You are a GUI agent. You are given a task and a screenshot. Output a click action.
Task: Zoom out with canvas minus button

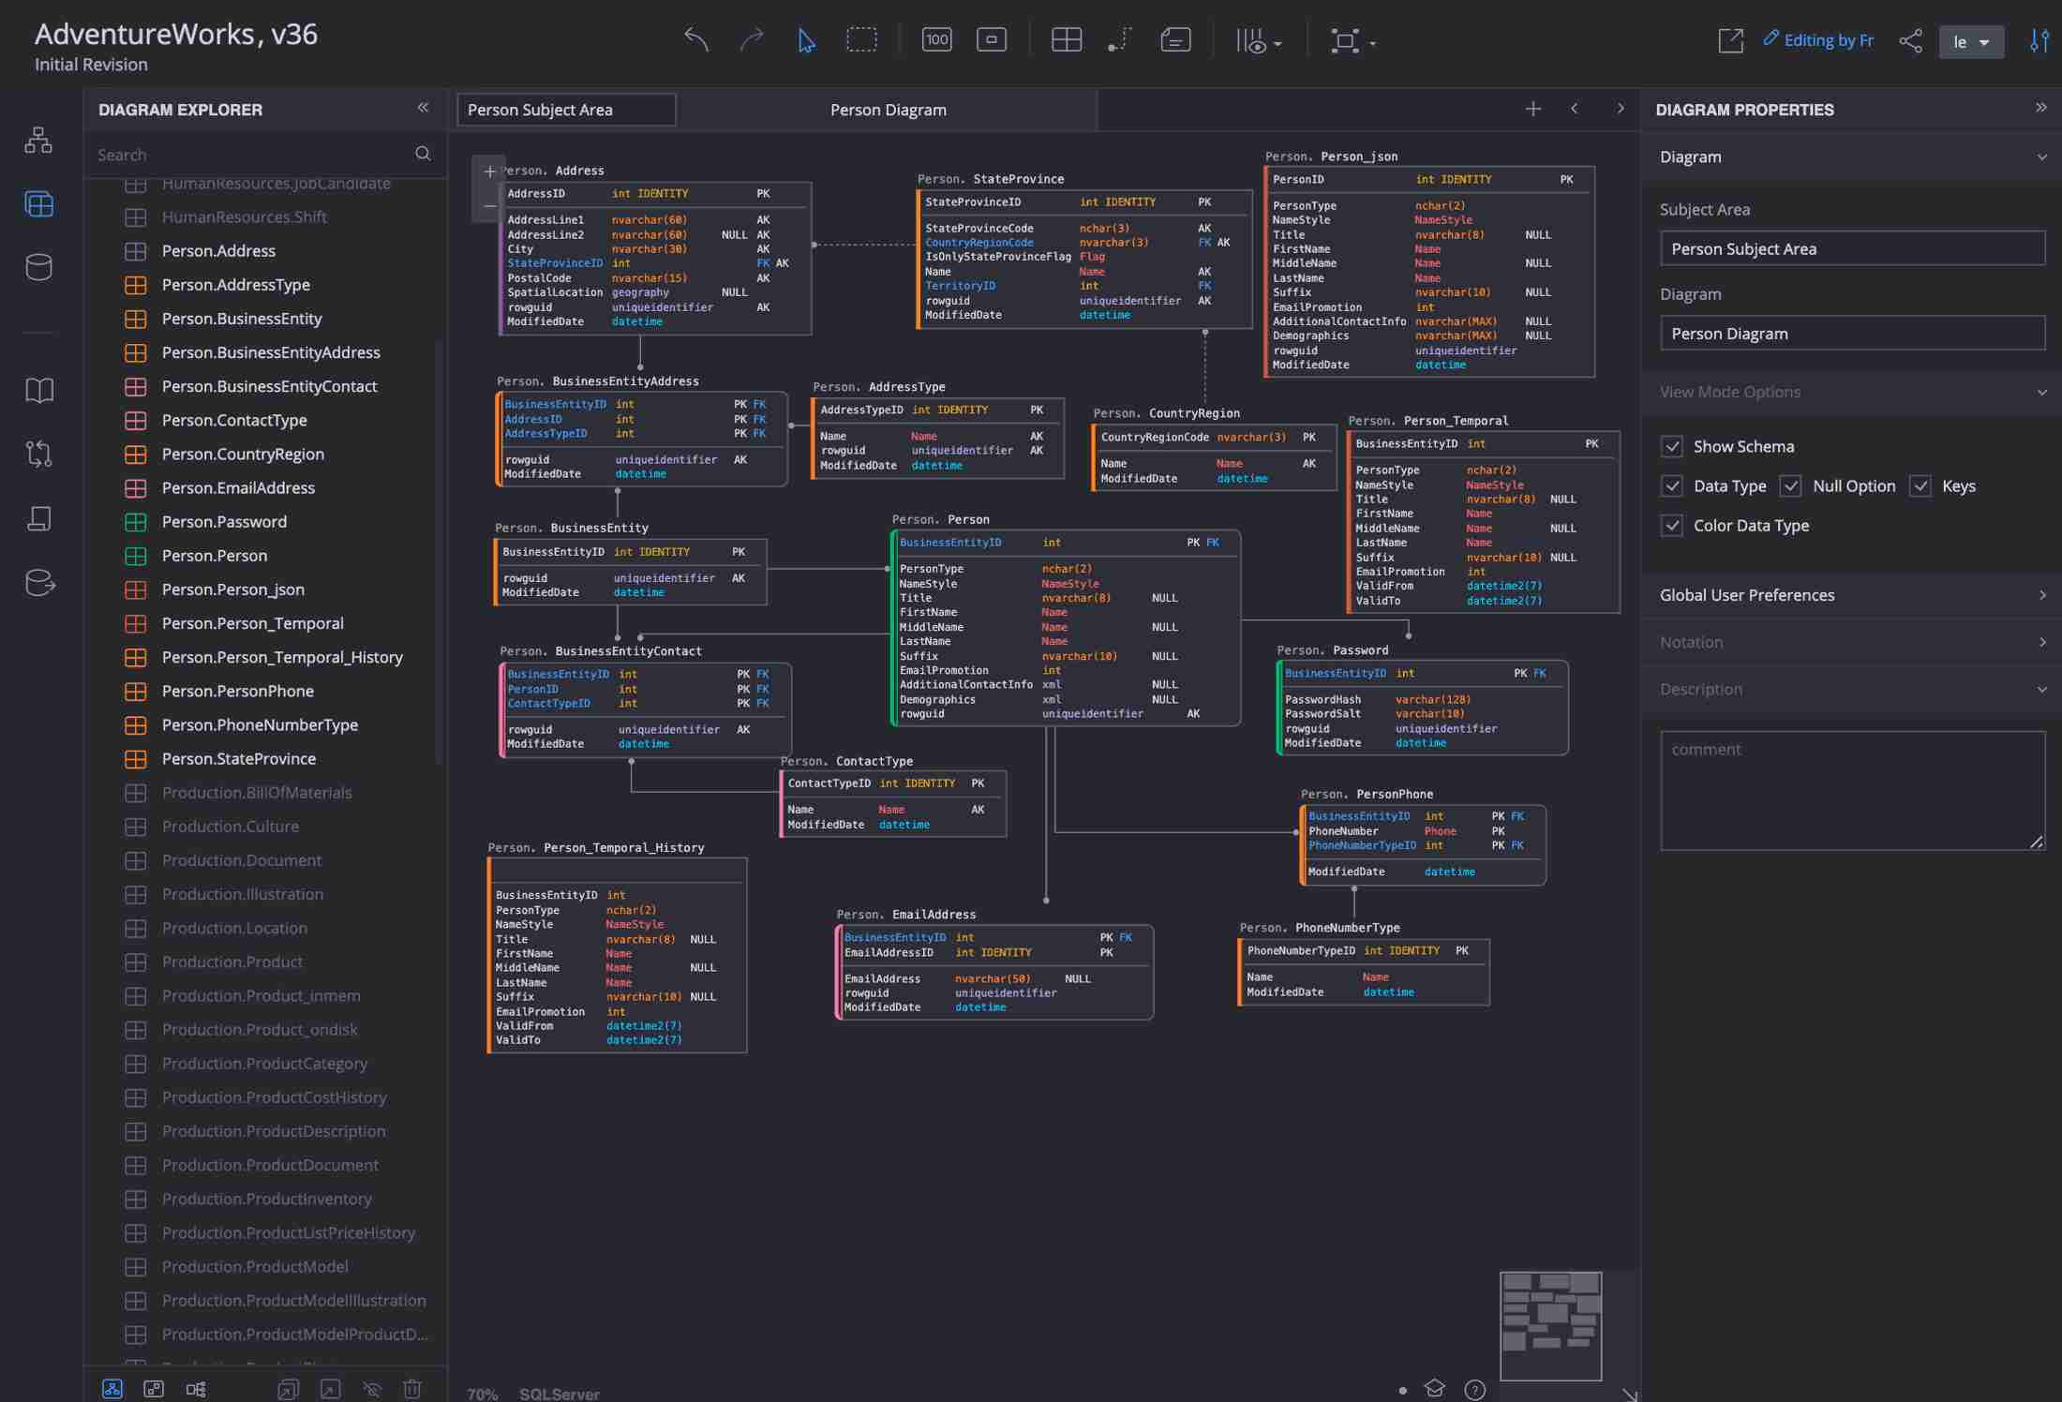(489, 206)
